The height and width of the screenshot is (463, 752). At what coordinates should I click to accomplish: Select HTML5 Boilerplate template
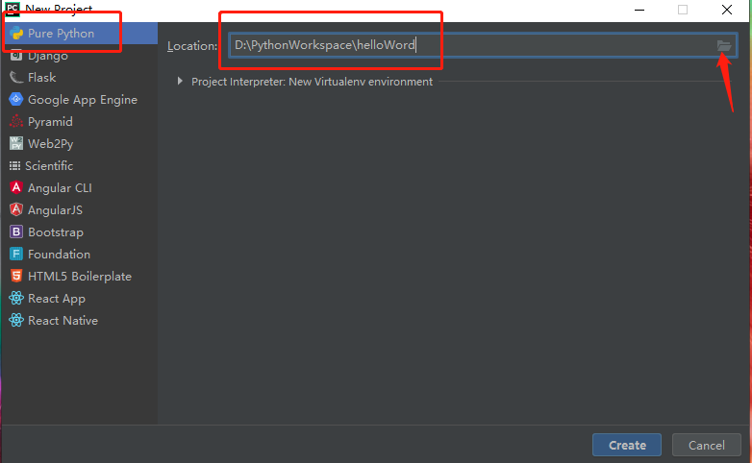79,276
